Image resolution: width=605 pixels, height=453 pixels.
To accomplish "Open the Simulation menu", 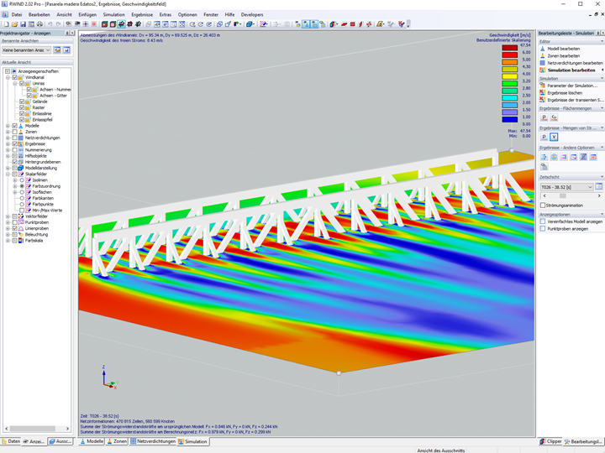I will 113,14.
